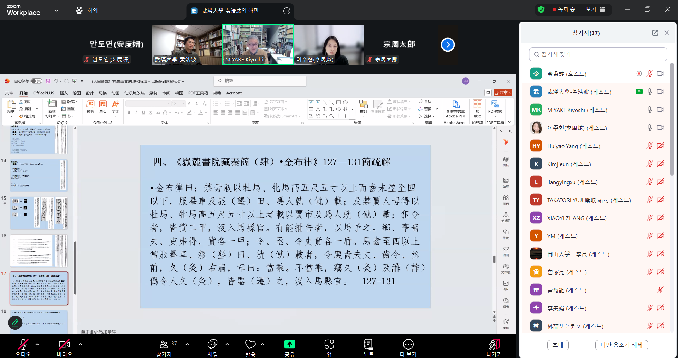This screenshot has height=358, width=678.
Task: Open Zoom Notes from the toolbar
Action: 368,344
